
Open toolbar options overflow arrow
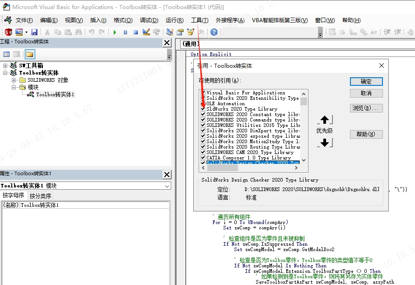(320, 33)
